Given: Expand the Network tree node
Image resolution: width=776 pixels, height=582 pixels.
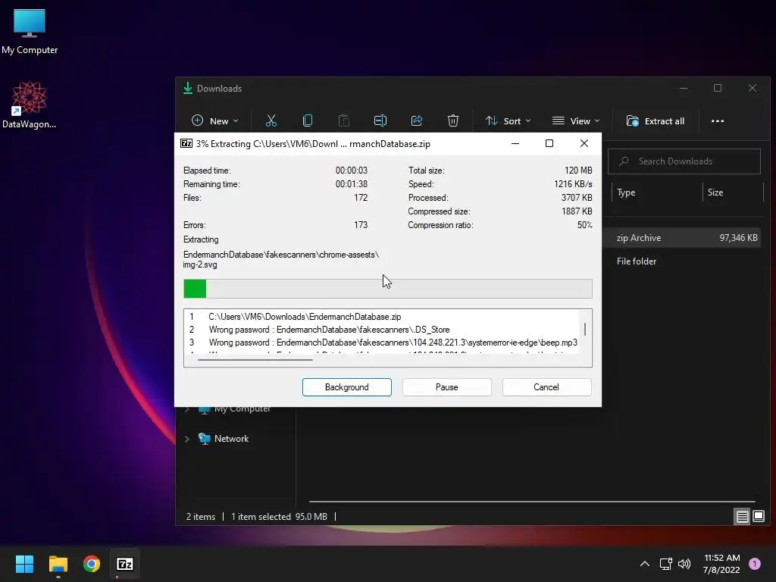Looking at the screenshot, I should (x=187, y=439).
